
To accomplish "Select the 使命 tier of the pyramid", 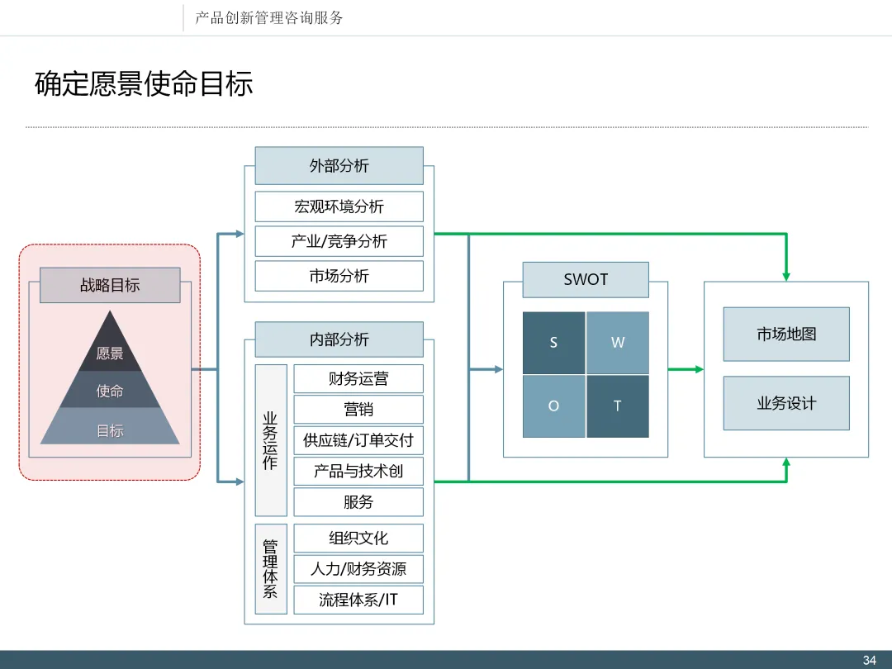I will 110,390.
